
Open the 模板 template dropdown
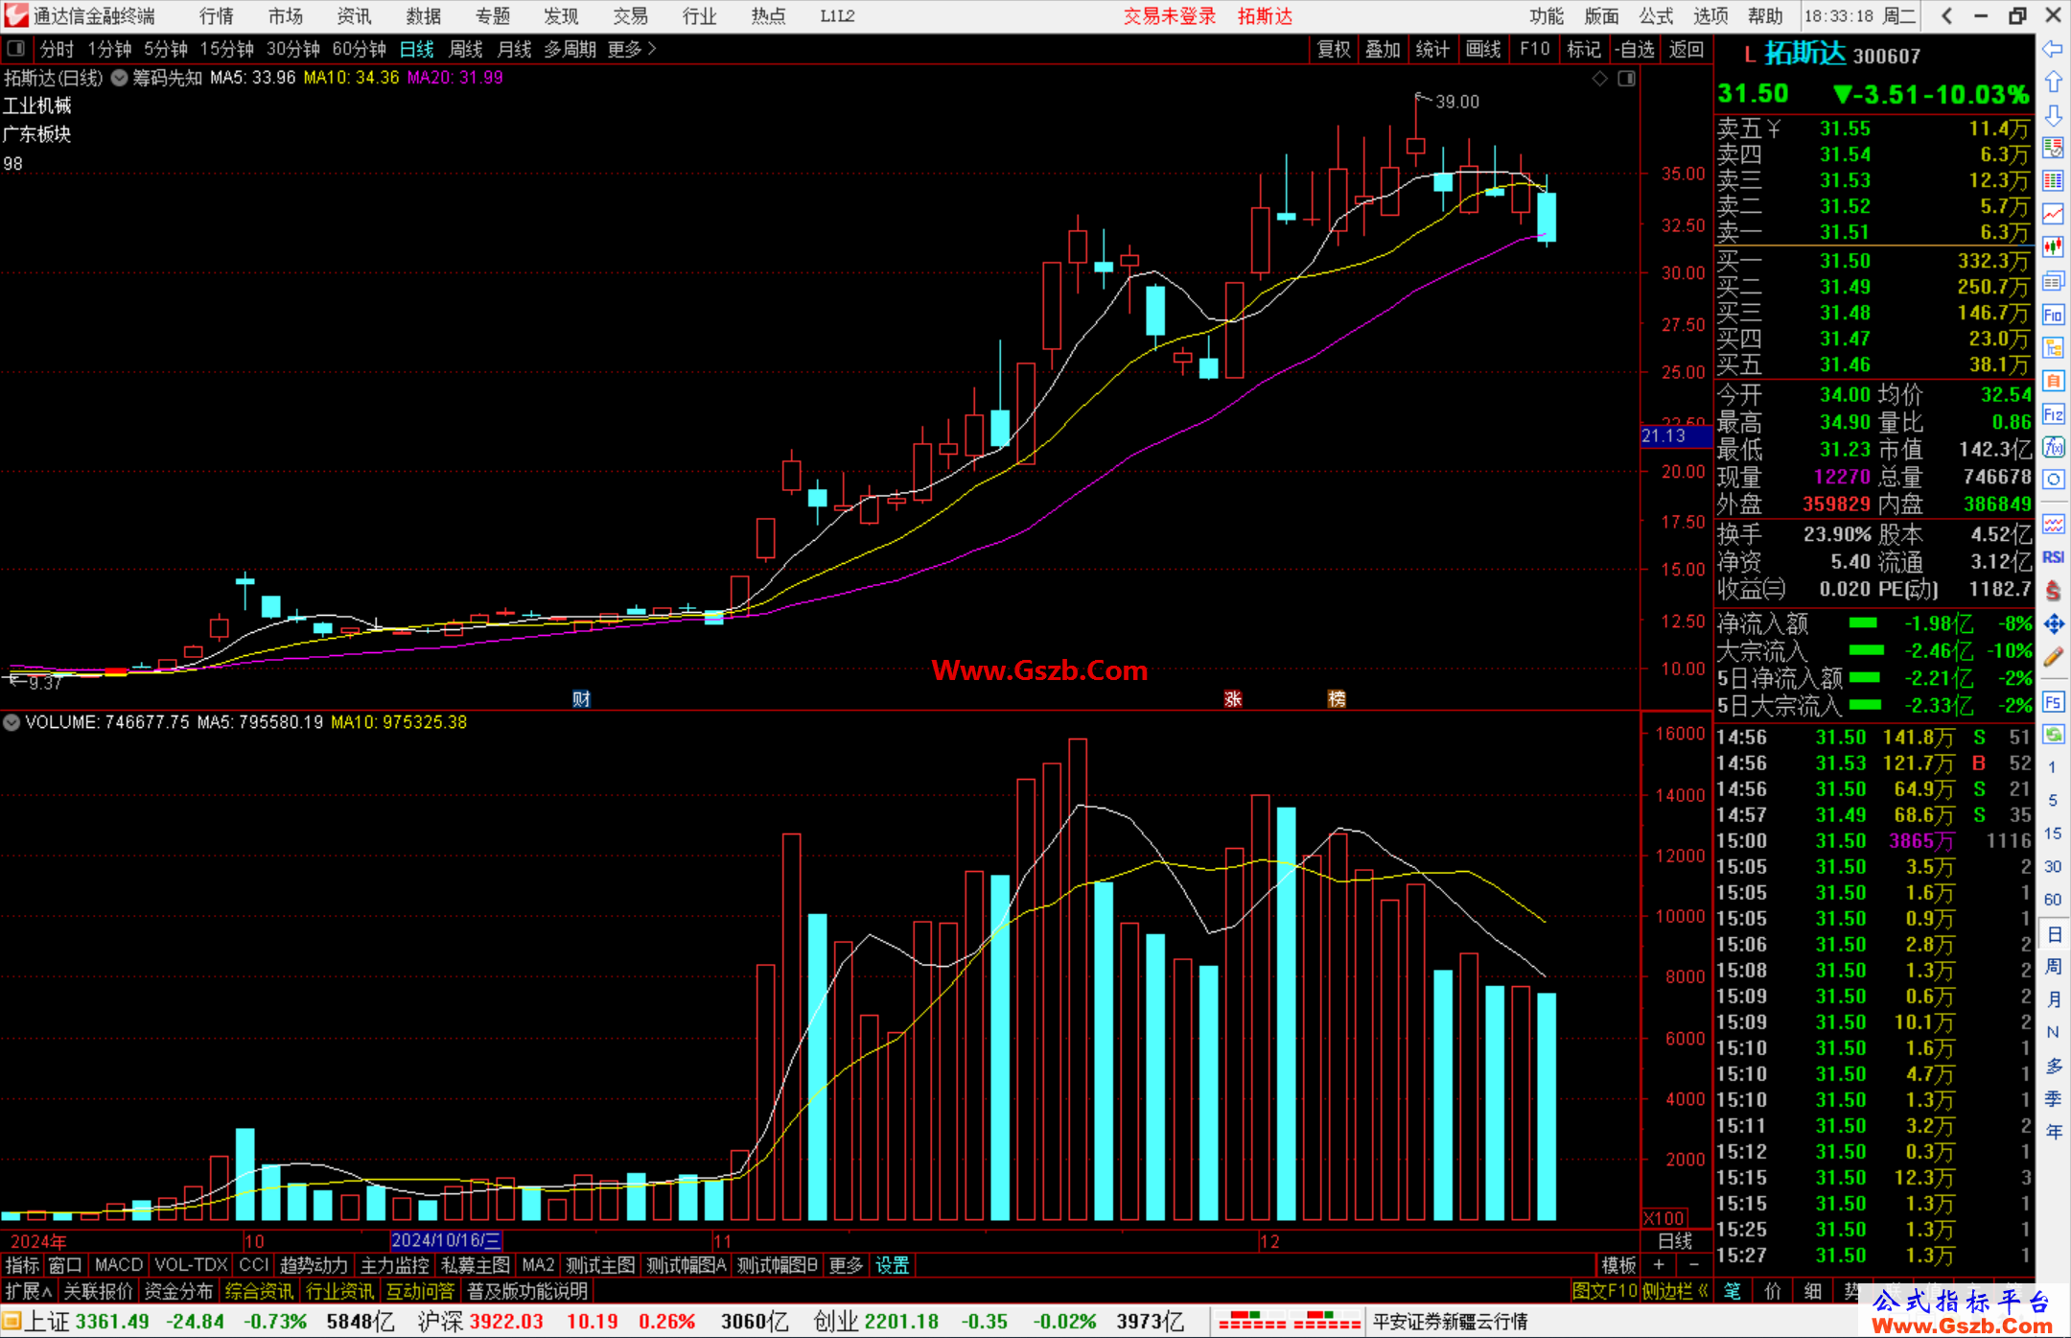(x=1619, y=1266)
